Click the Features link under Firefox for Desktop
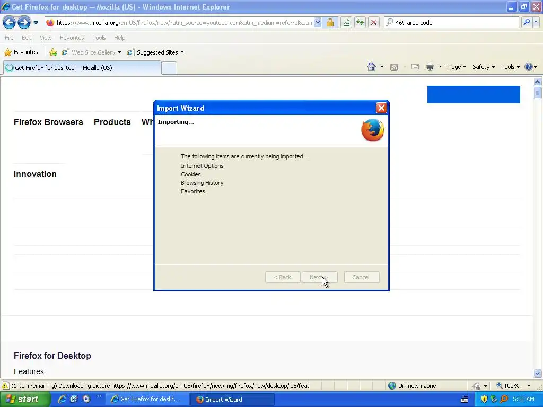Image resolution: width=543 pixels, height=407 pixels. (29, 371)
